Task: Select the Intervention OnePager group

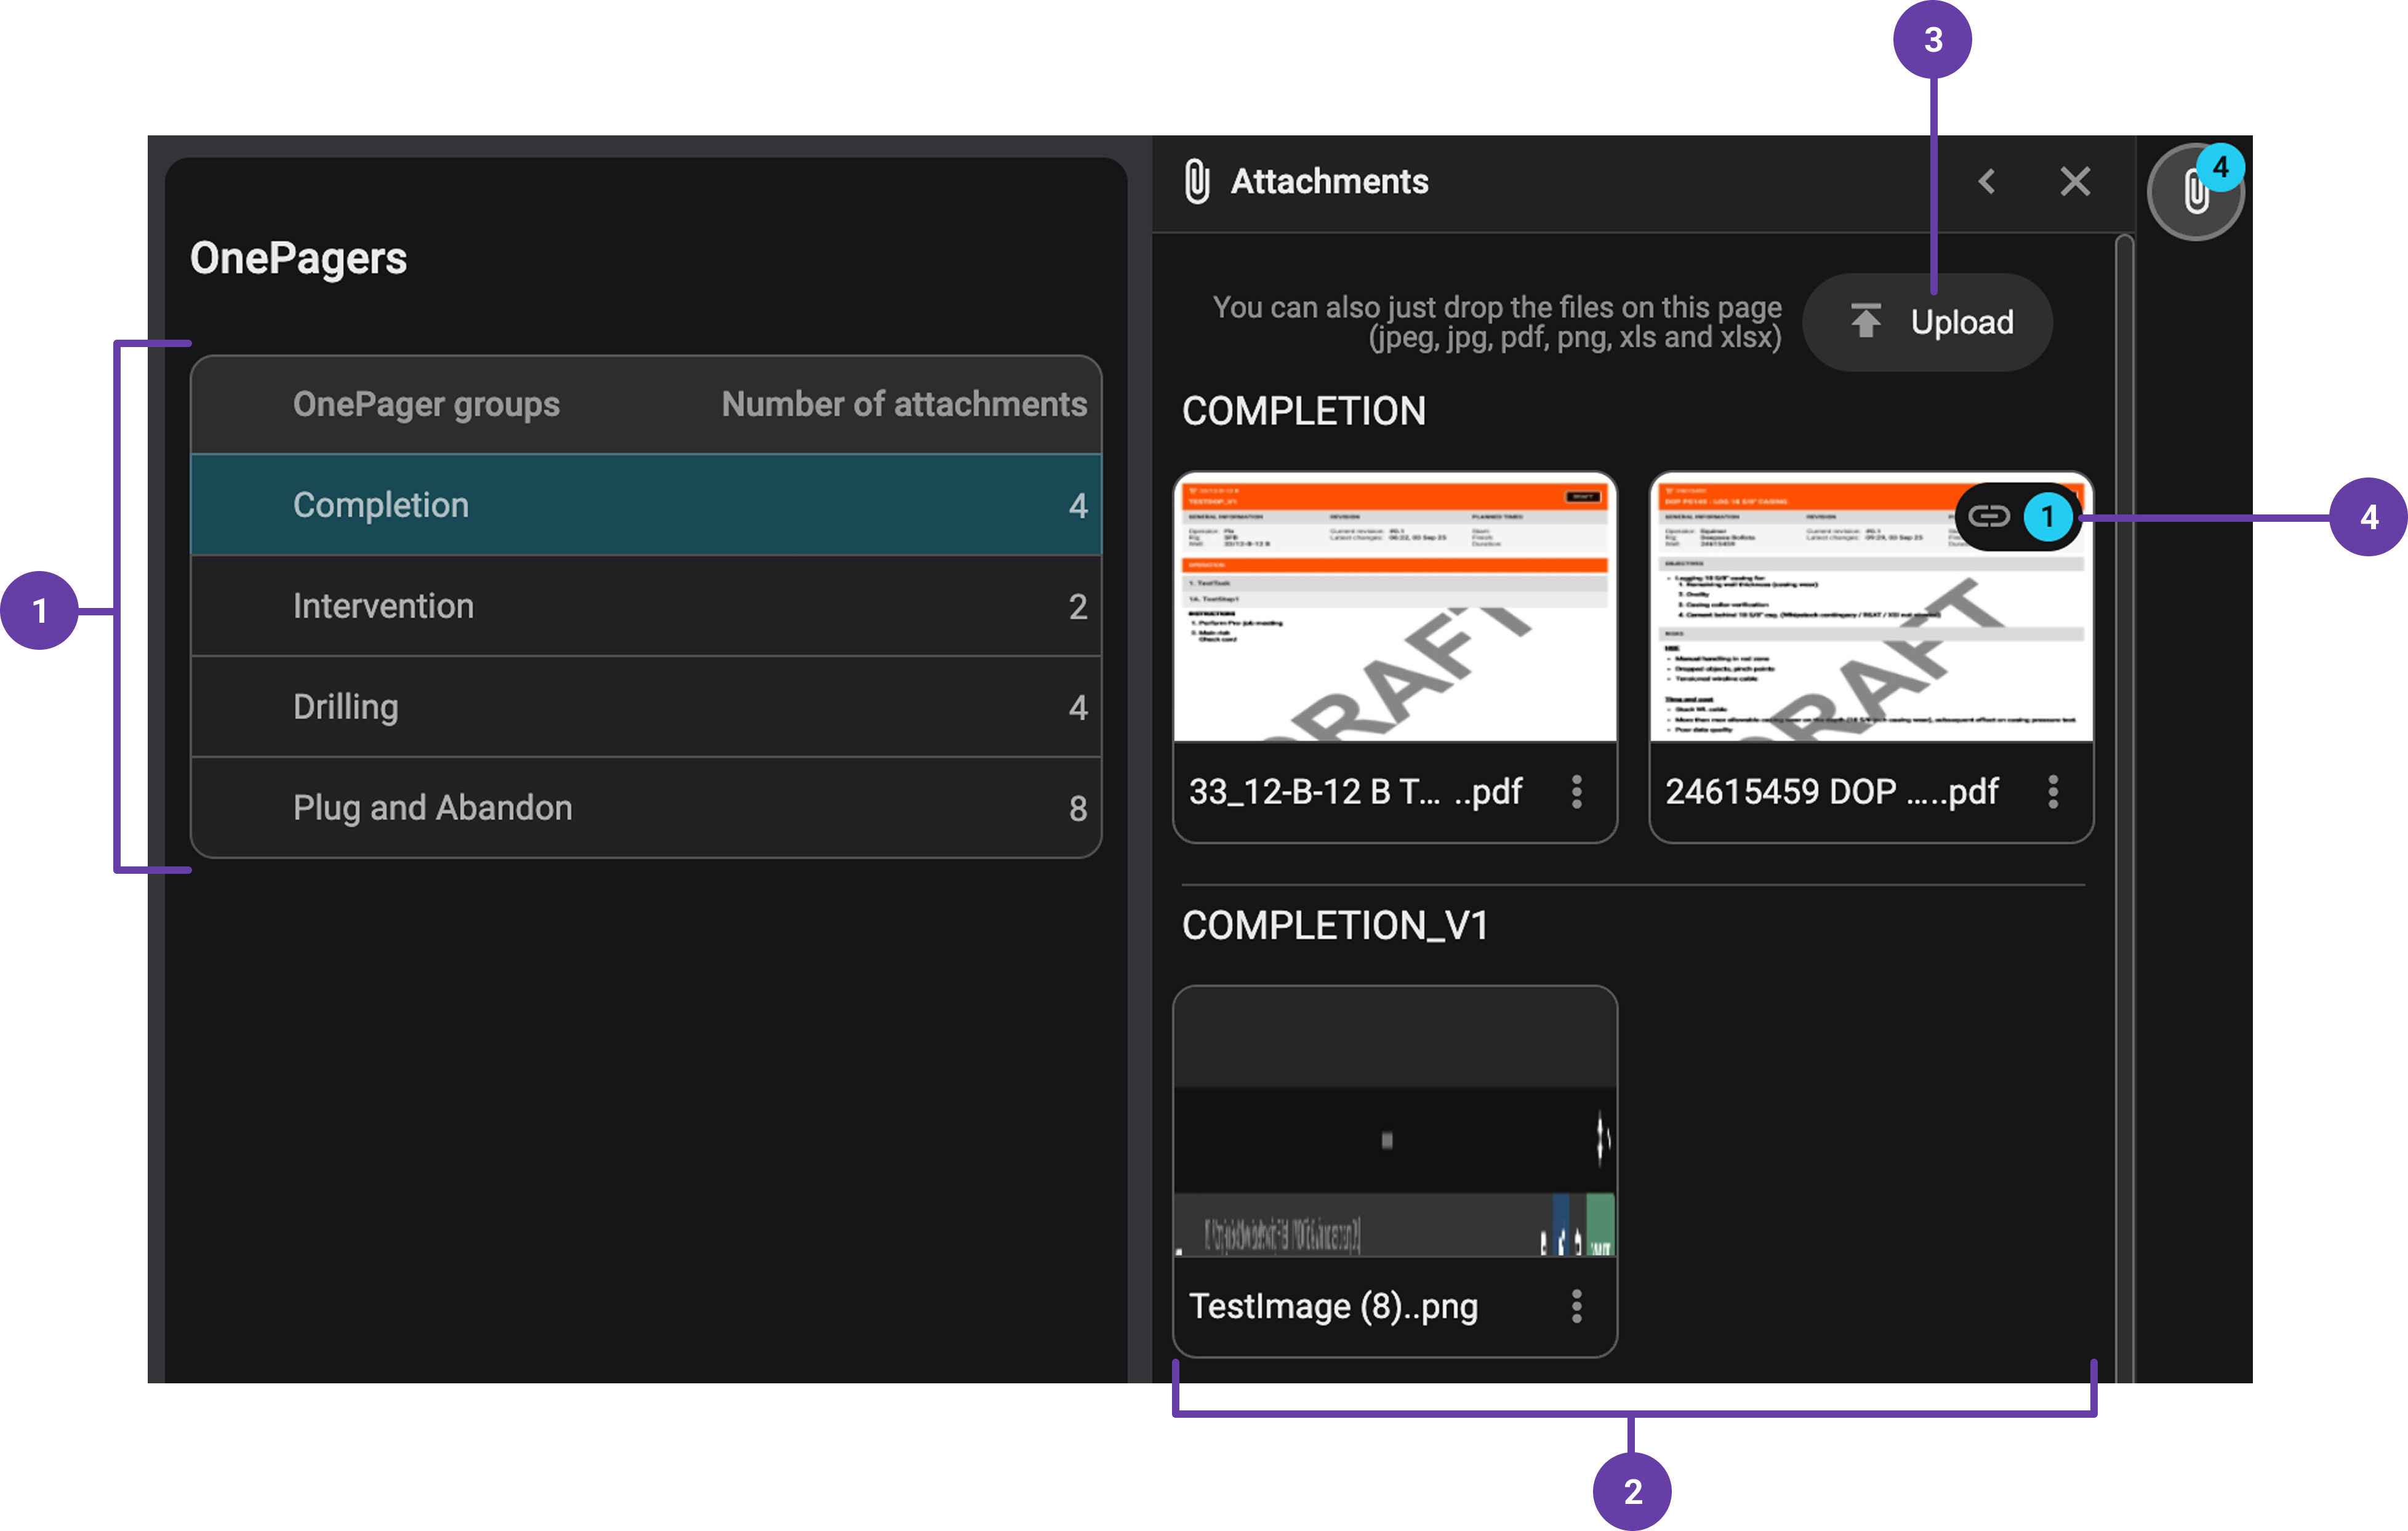Action: point(645,606)
